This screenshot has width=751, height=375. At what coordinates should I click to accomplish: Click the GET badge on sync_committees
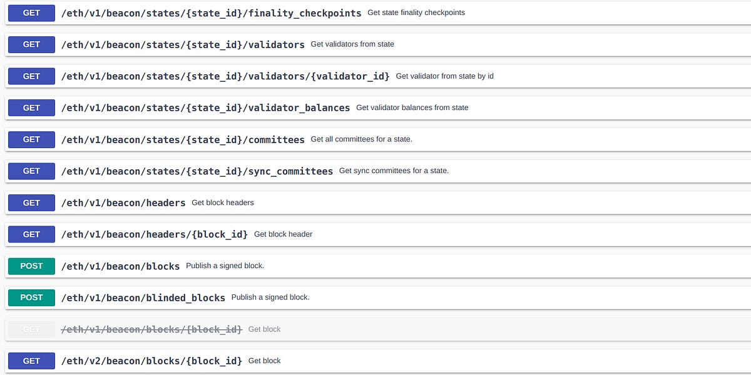click(31, 171)
